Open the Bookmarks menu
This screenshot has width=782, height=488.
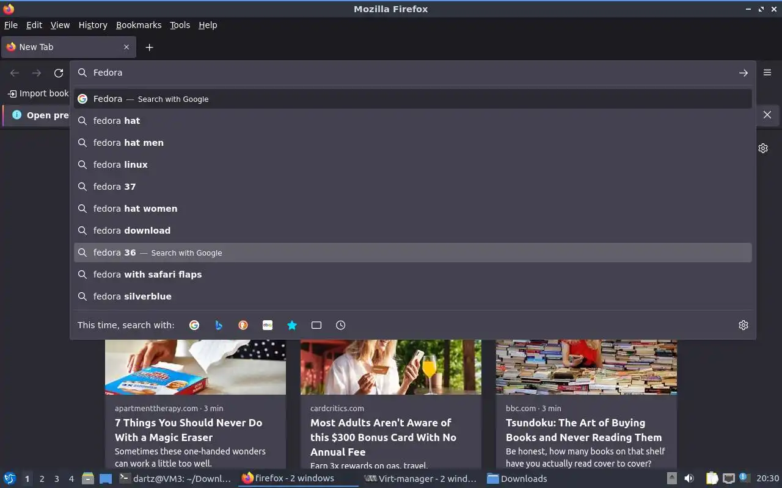coord(139,25)
